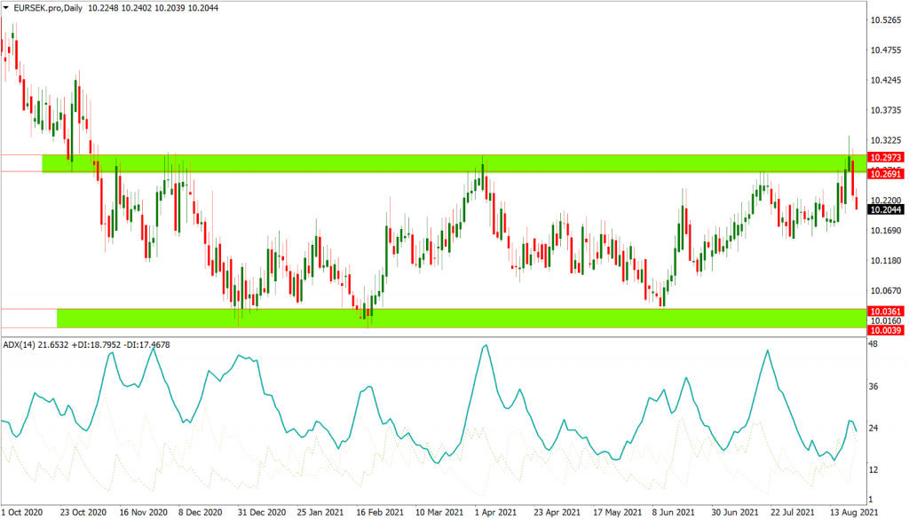Click the black current price tag 10.2044
Viewport: 909px width, 520px height.
[x=886, y=209]
